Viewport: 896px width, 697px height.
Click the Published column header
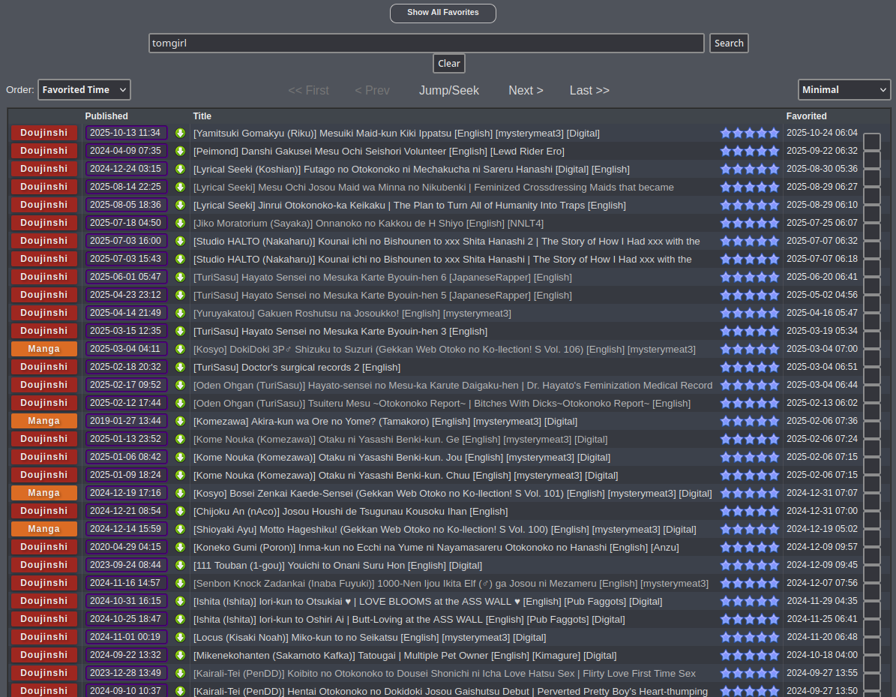[x=106, y=116]
